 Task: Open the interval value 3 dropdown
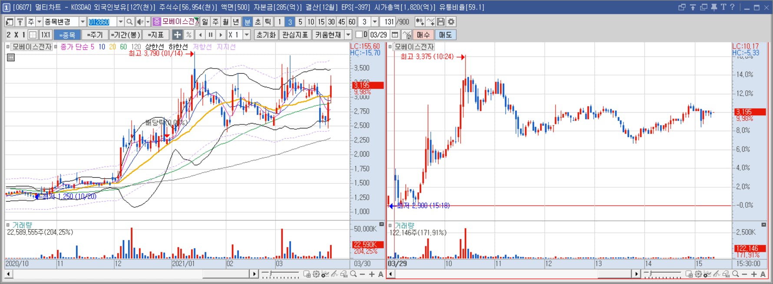point(375,22)
